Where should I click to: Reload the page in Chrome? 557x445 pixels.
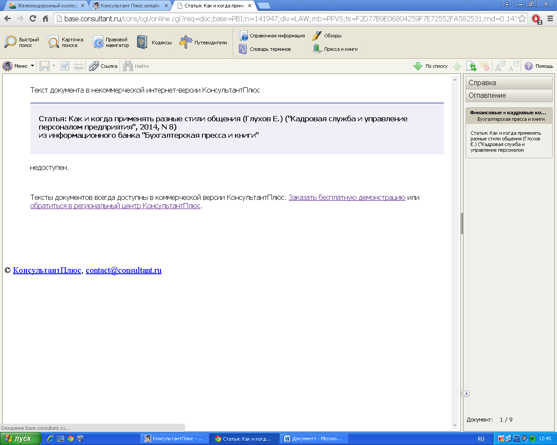pyautogui.click(x=33, y=19)
